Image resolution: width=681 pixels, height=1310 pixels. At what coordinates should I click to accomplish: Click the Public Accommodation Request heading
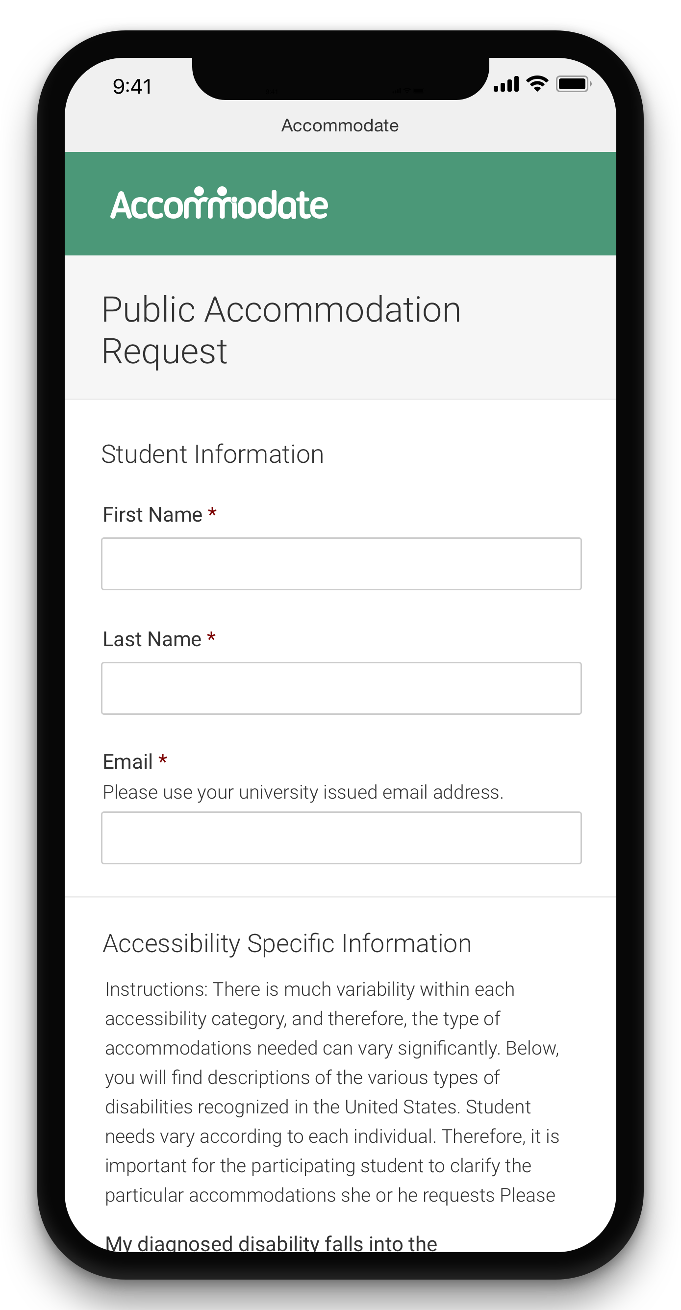281,330
